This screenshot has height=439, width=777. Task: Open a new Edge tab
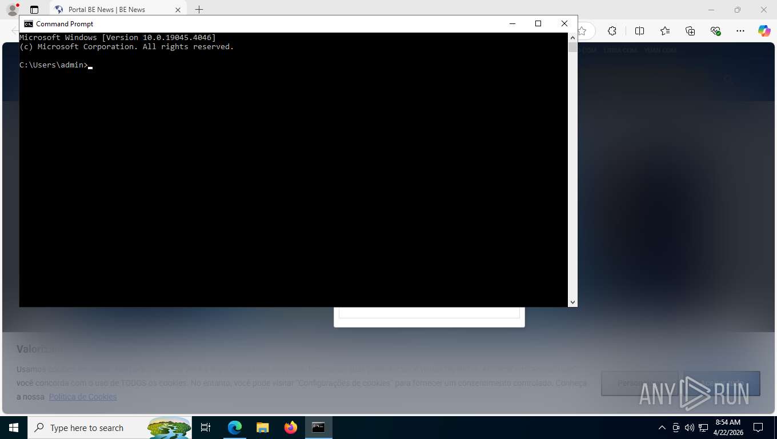199,10
